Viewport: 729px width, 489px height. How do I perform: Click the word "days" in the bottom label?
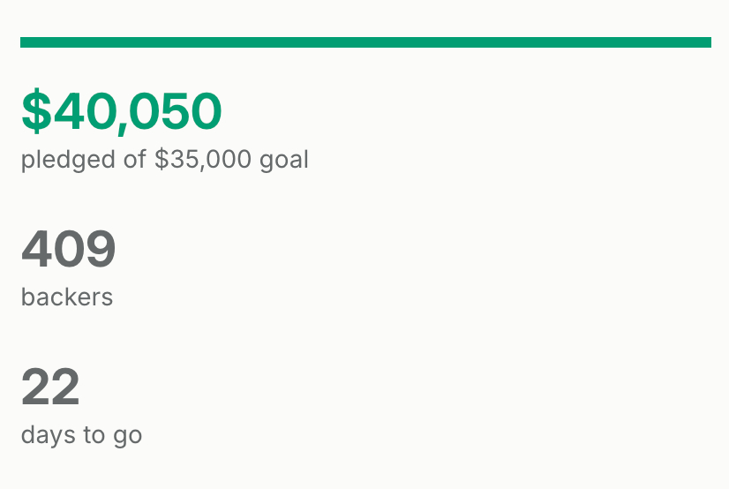click(44, 435)
